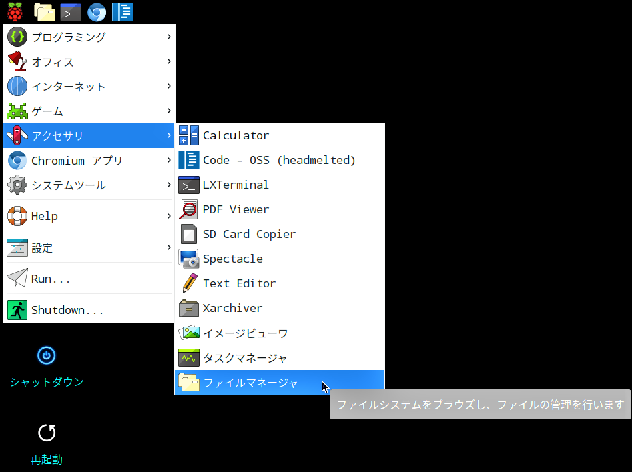Click the PDF Viewer magnifier icon
The width and height of the screenshot is (632, 472).
coord(189,209)
